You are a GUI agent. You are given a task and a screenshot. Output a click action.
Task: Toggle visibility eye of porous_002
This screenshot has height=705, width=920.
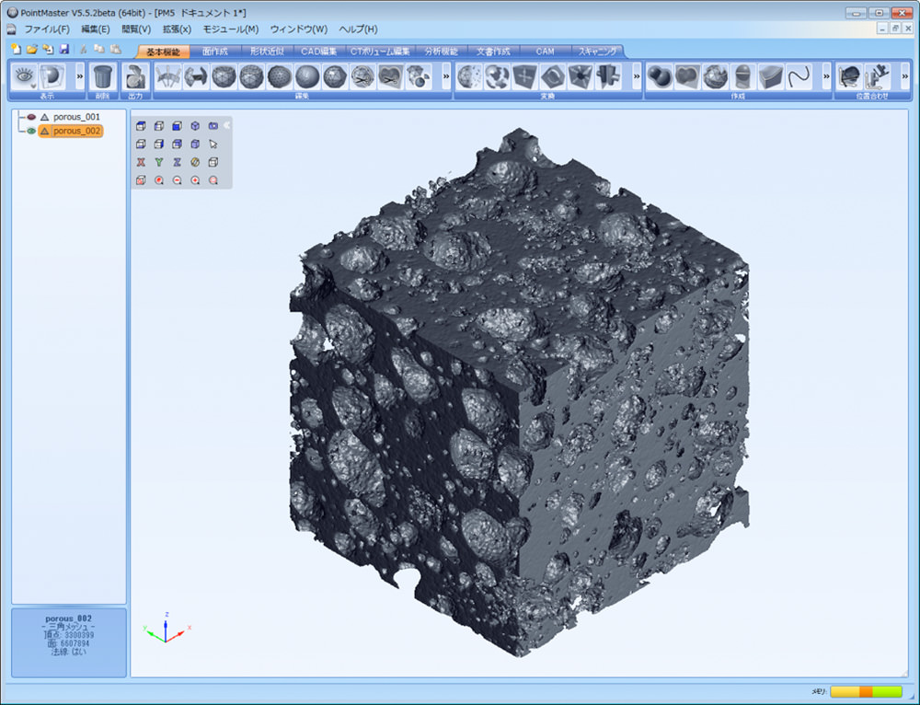(31, 131)
